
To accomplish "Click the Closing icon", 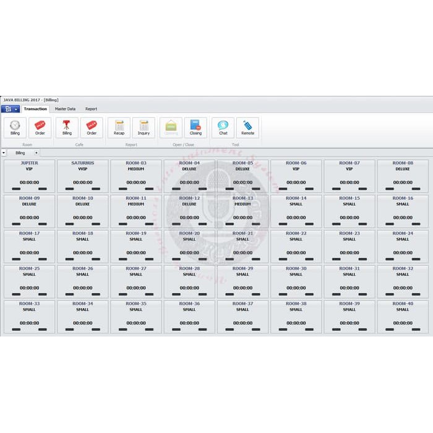I will tap(195, 127).
